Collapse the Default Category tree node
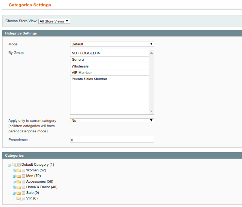 point(9,165)
